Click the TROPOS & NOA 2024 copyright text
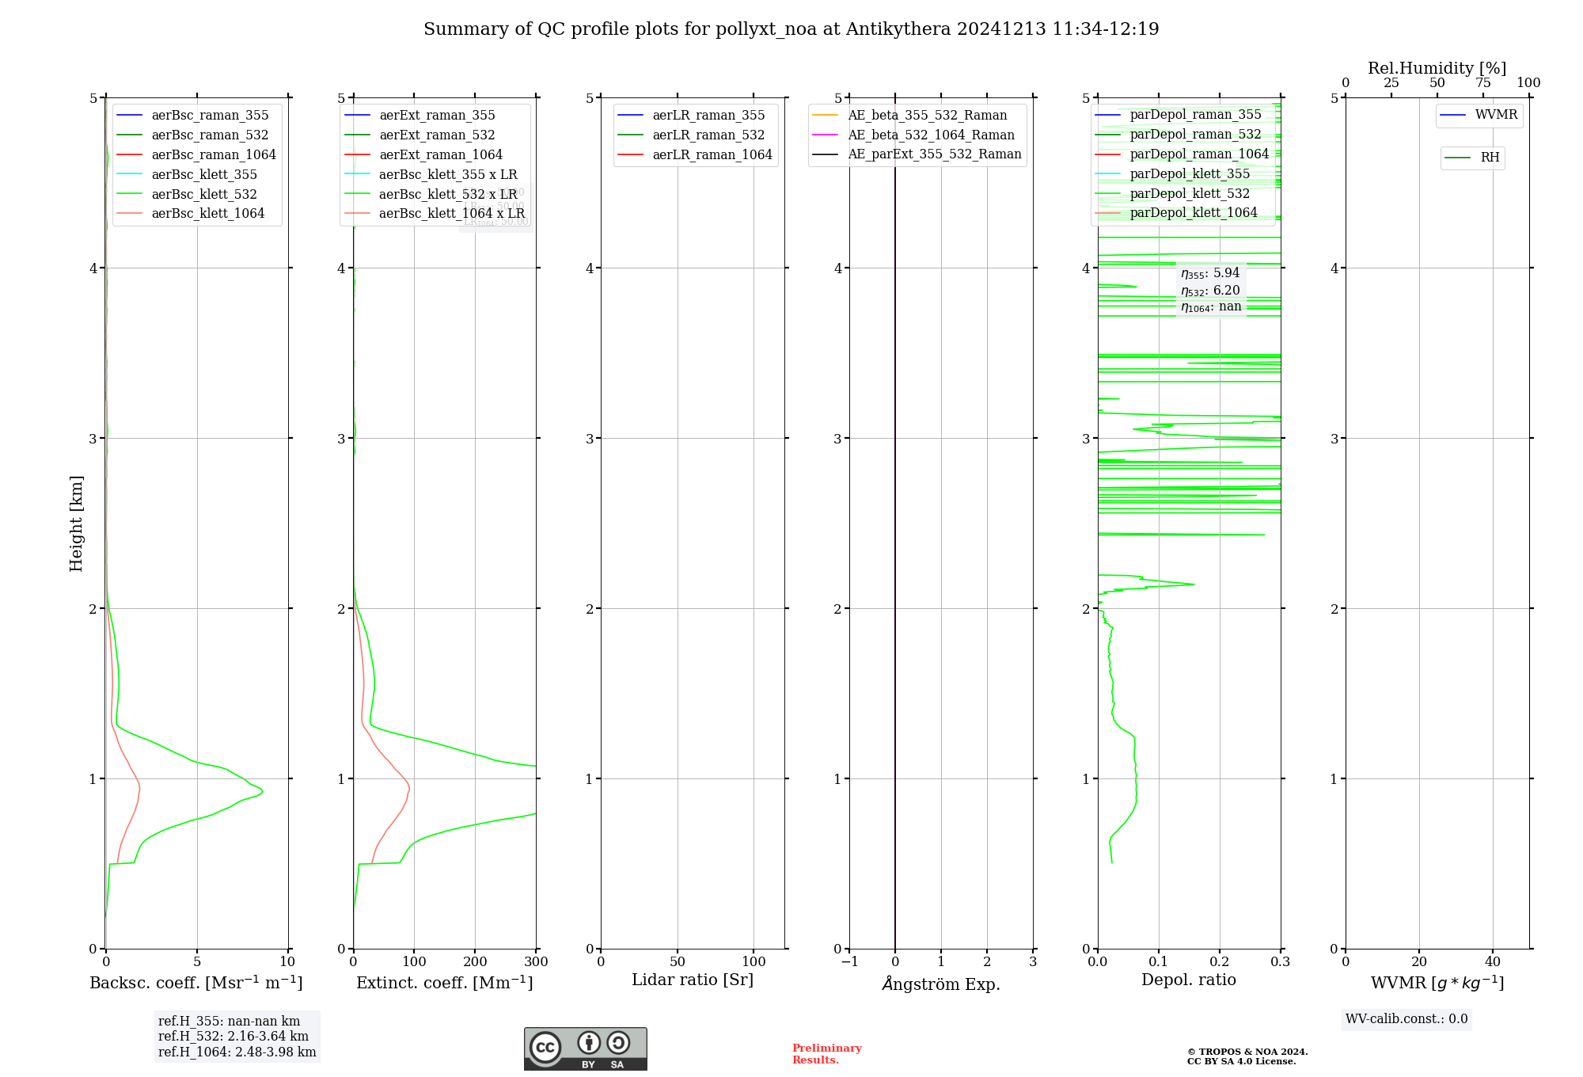 point(1247,1052)
